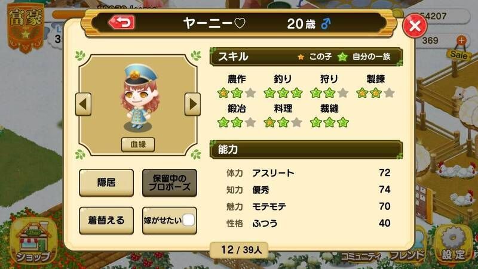Tap the 12 / 39人 page counter
This screenshot has width=478, height=269.
(x=239, y=250)
